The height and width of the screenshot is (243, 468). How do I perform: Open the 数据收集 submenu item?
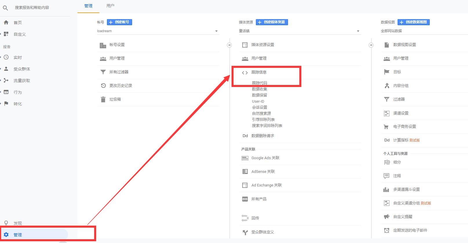(x=259, y=89)
